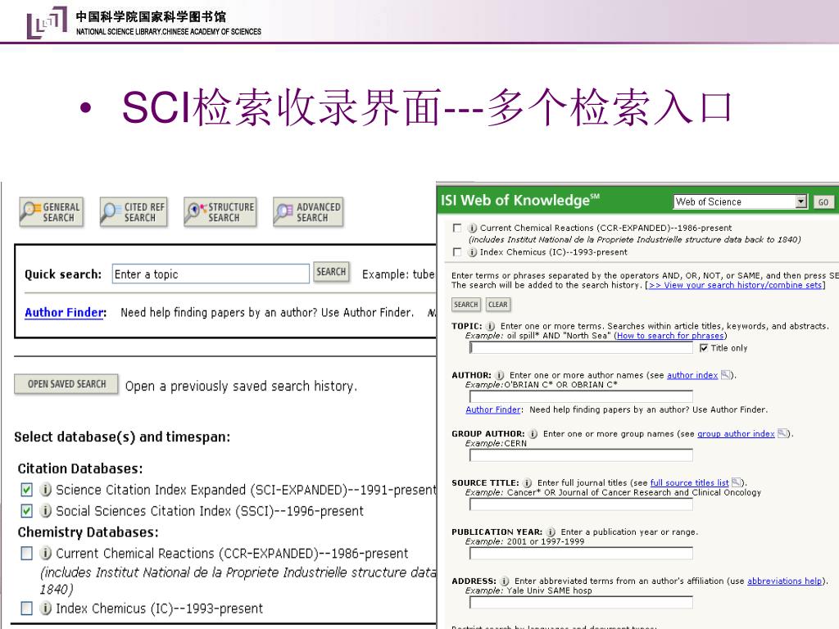Check Index Chemicus in left panel

[26, 609]
